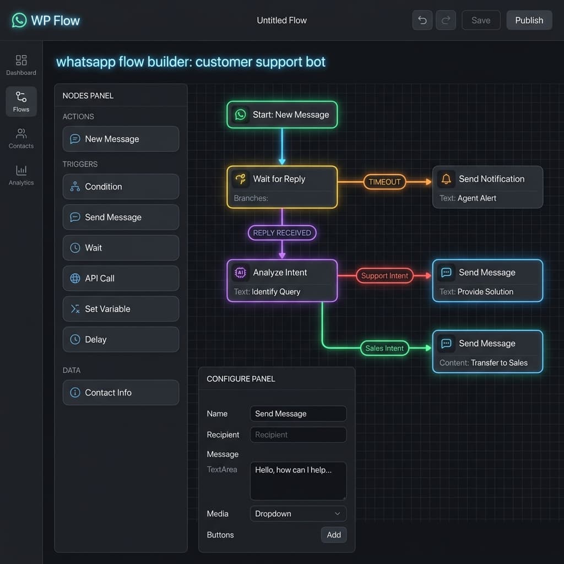Click the Contacts people icon
The image size is (564, 564).
pyautogui.click(x=21, y=133)
